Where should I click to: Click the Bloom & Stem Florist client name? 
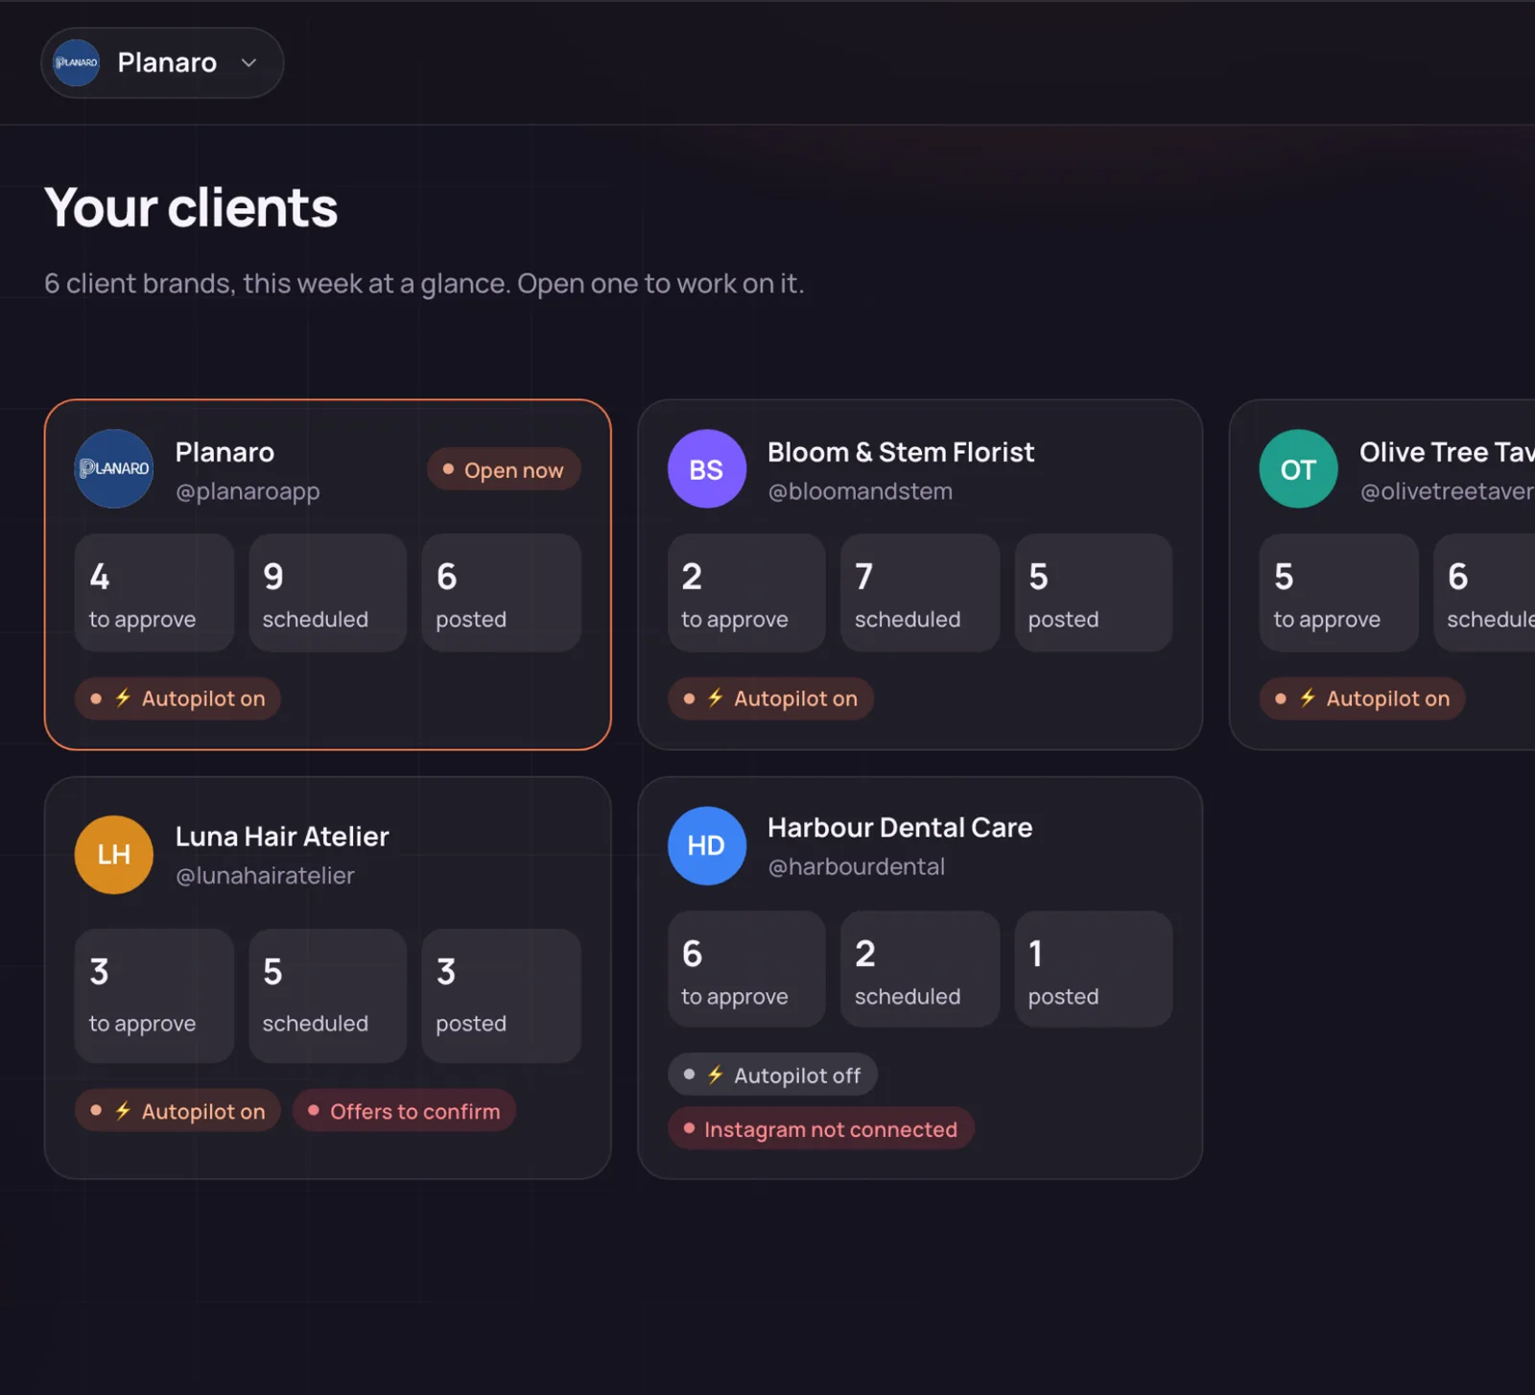[901, 452]
